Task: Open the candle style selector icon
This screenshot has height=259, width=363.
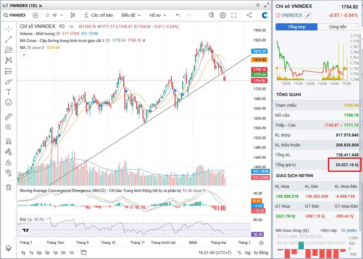Action: [x=73, y=15]
